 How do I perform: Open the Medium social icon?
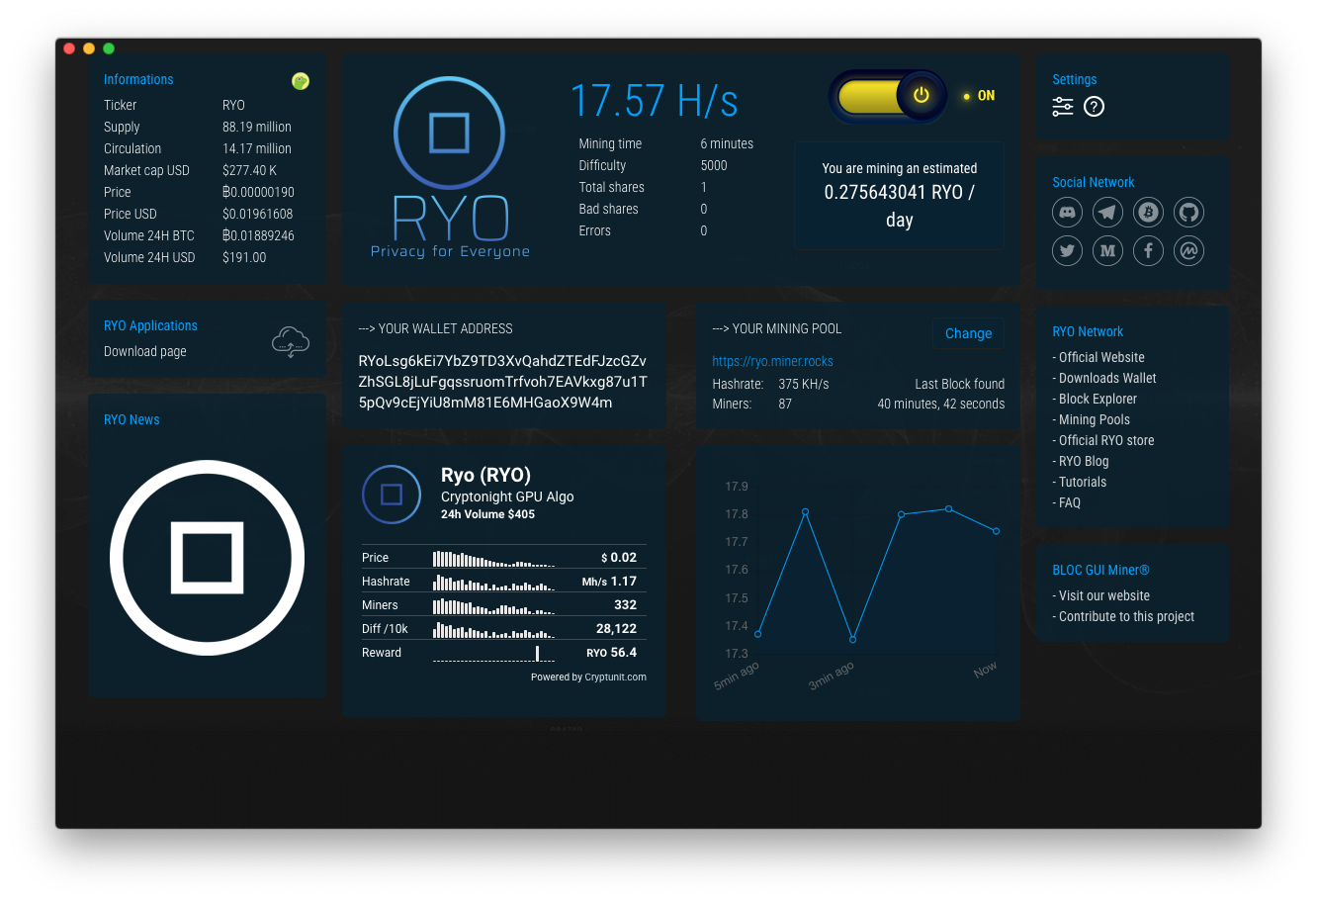tap(1107, 251)
